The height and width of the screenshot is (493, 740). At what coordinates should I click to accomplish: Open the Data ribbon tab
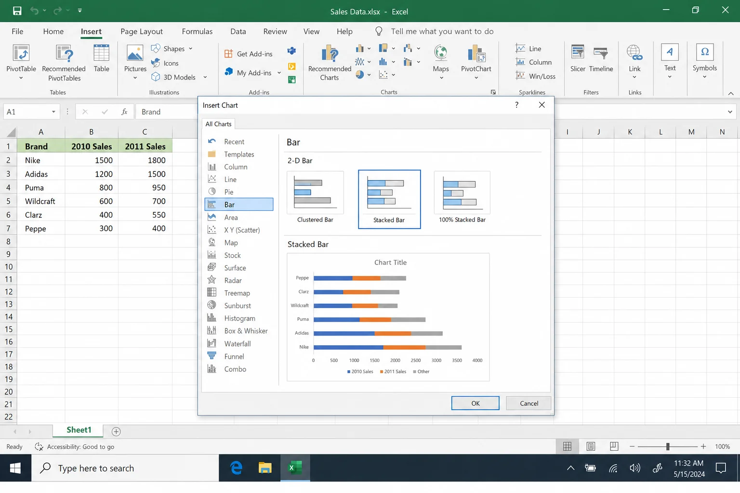click(238, 31)
